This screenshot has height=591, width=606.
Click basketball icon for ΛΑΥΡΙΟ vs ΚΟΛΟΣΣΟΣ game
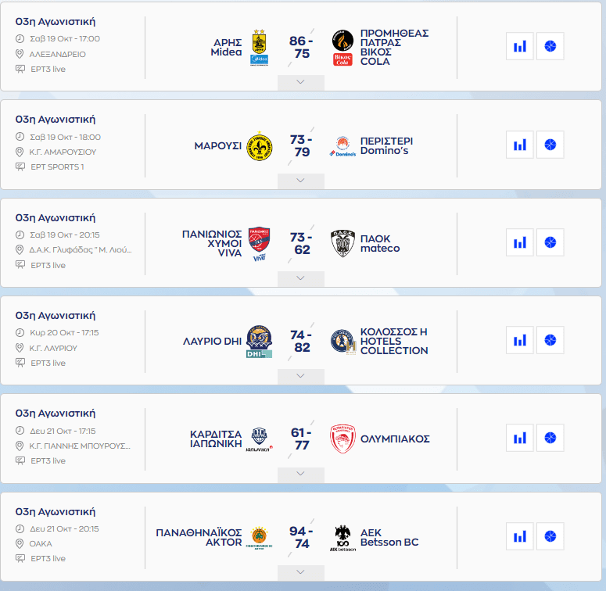[550, 340]
